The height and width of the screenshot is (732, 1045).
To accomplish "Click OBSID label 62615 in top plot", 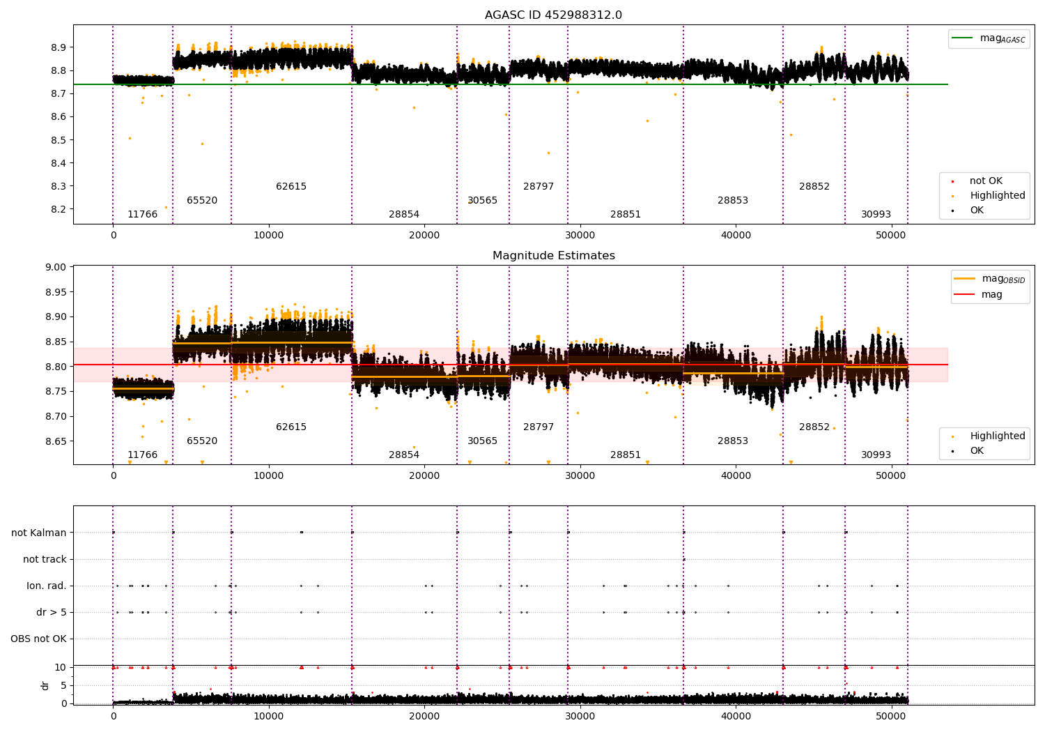I will [x=291, y=187].
